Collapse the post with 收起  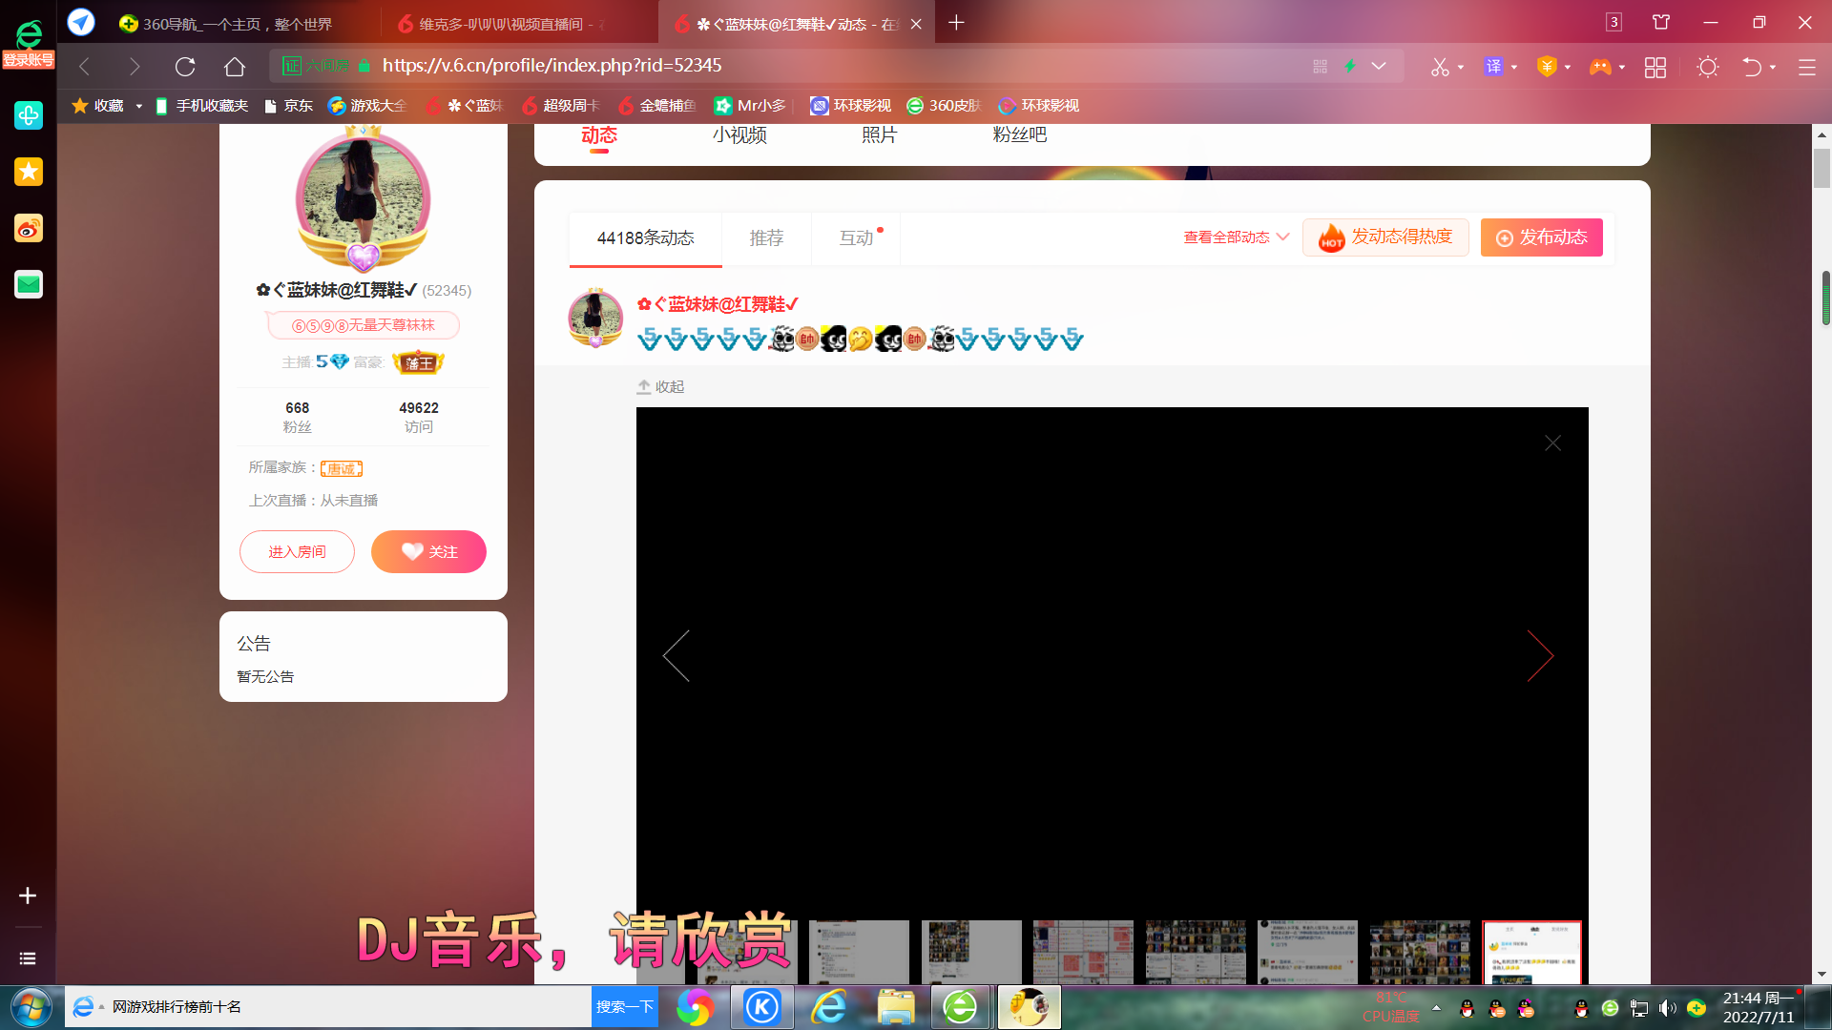660,387
